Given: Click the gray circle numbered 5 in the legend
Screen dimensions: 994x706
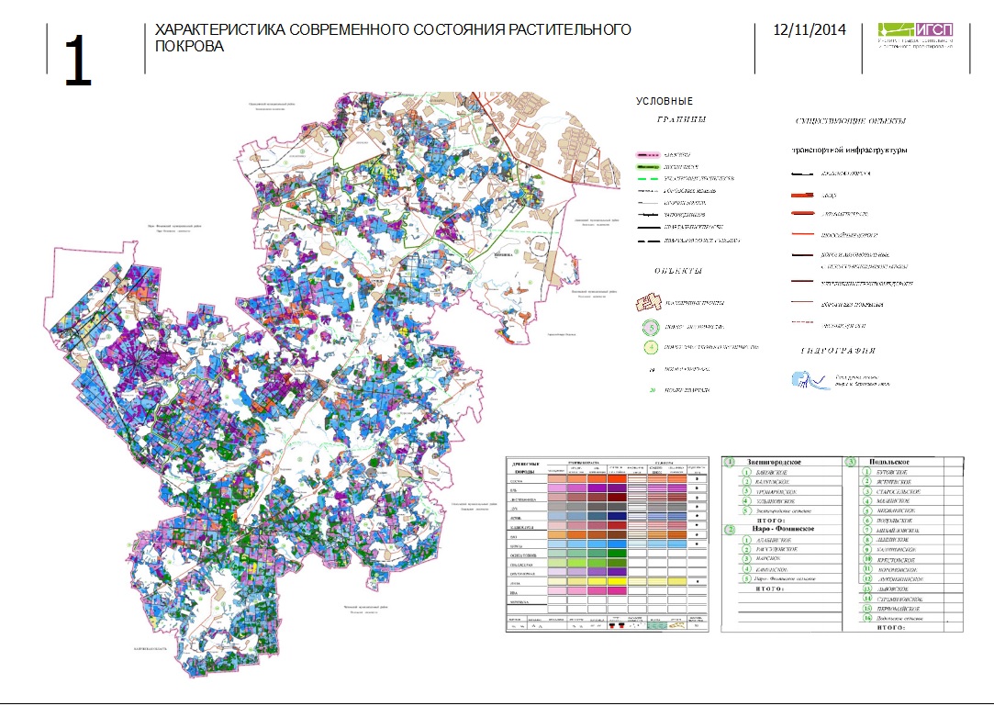Looking at the screenshot, I should [651, 328].
